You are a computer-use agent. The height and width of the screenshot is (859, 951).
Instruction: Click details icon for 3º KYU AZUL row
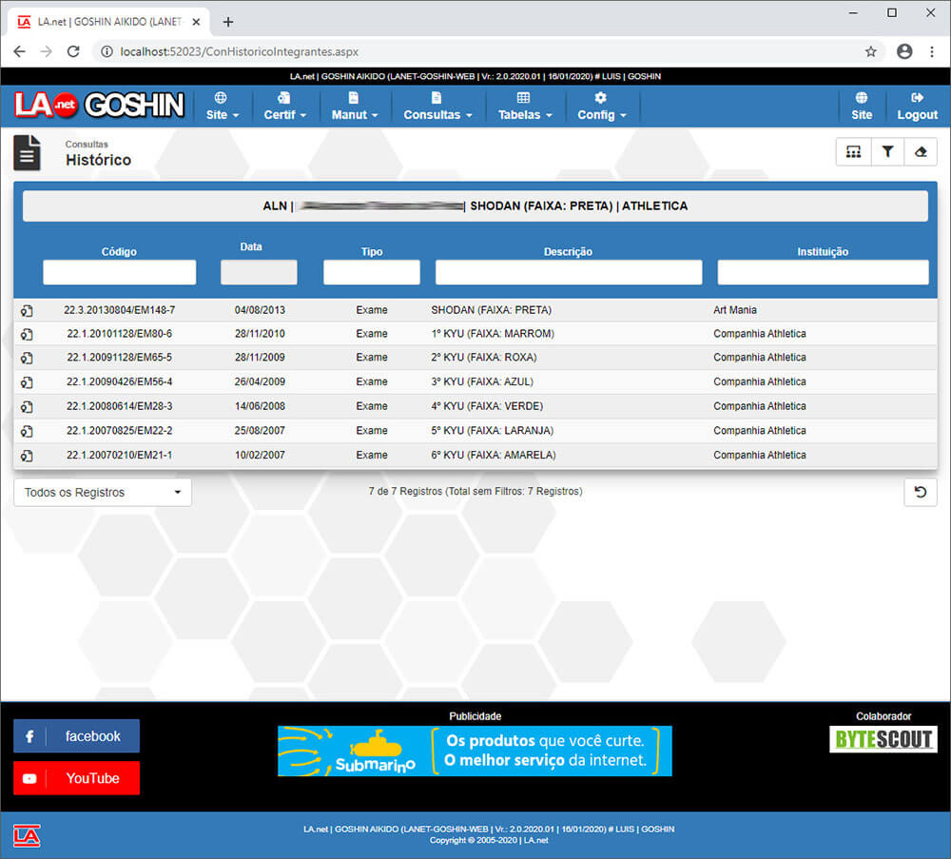(x=27, y=382)
